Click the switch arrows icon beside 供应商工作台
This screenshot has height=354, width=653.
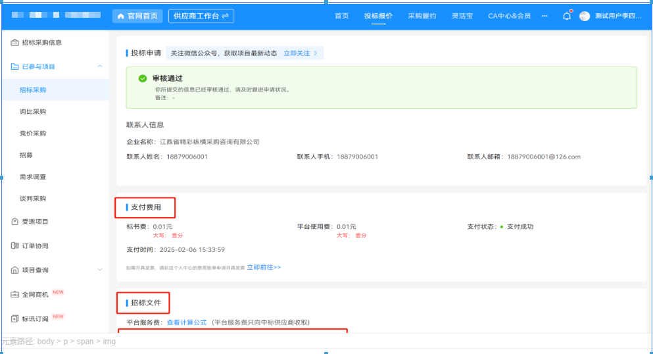(x=226, y=16)
